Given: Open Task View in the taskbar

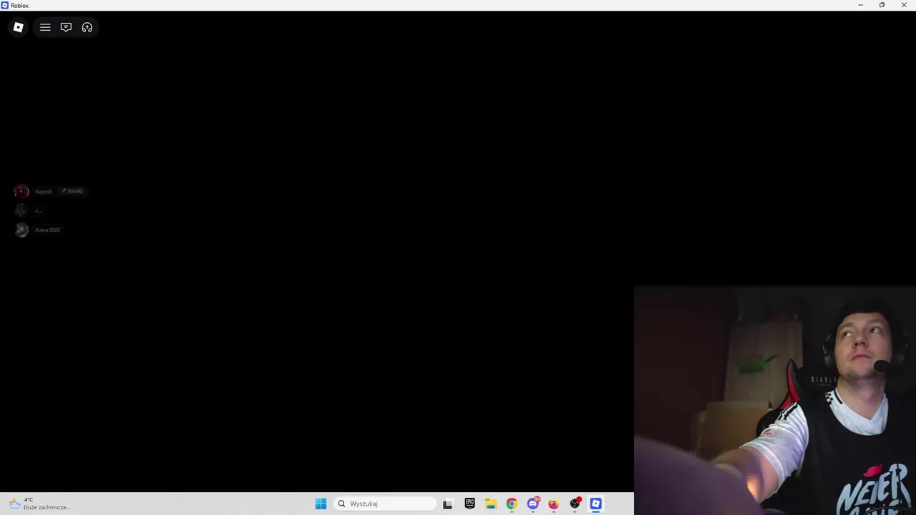Looking at the screenshot, I should coord(448,504).
